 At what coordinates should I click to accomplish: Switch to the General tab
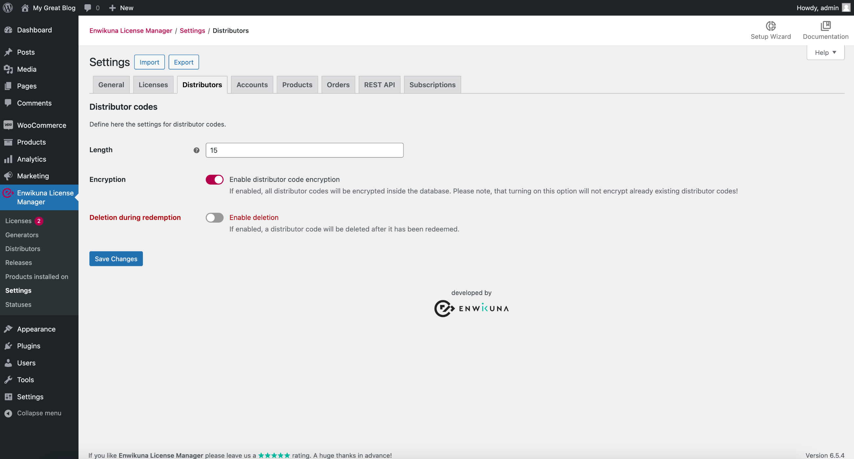[111, 85]
